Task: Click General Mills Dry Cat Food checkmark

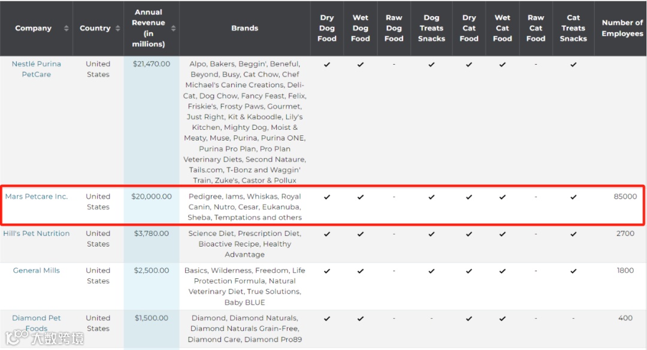Action: [468, 271]
